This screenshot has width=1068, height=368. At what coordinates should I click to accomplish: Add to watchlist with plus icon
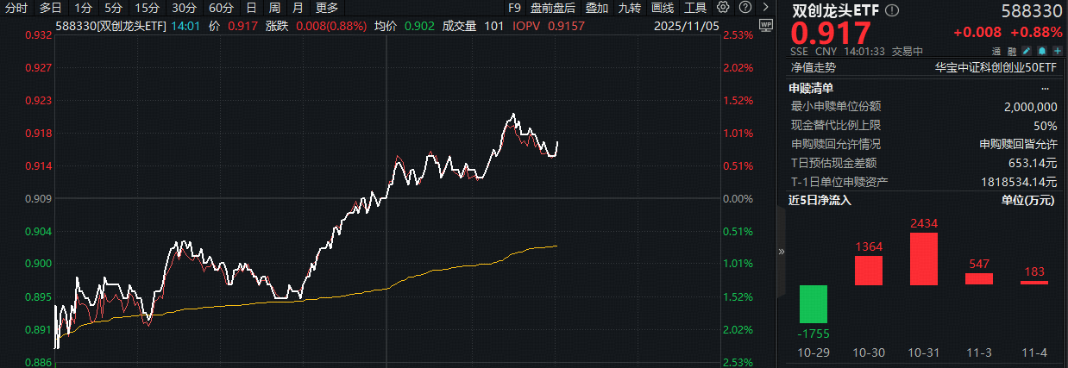tap(1056, 51)
